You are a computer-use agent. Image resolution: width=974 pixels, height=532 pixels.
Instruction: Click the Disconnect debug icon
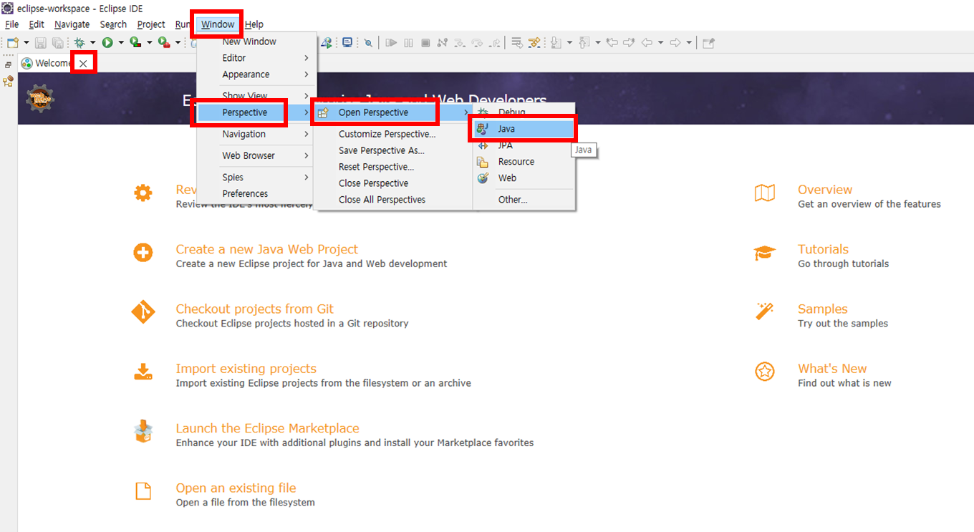pos(443,43)
